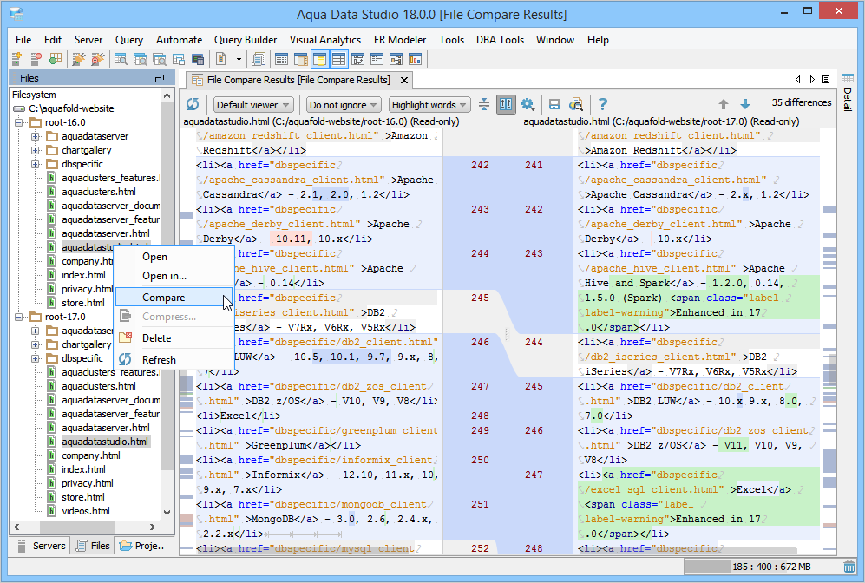
Task: Click the Files tree vertical scrollbar thumb
Action: pos(167,285)
